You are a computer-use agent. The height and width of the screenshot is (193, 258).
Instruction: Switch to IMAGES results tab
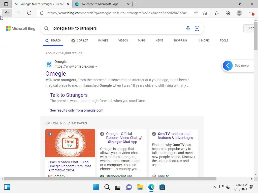click(103, 40)
